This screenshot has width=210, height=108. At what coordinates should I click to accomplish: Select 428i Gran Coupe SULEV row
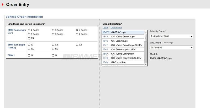pyautogui.click(x=123, y=49)
